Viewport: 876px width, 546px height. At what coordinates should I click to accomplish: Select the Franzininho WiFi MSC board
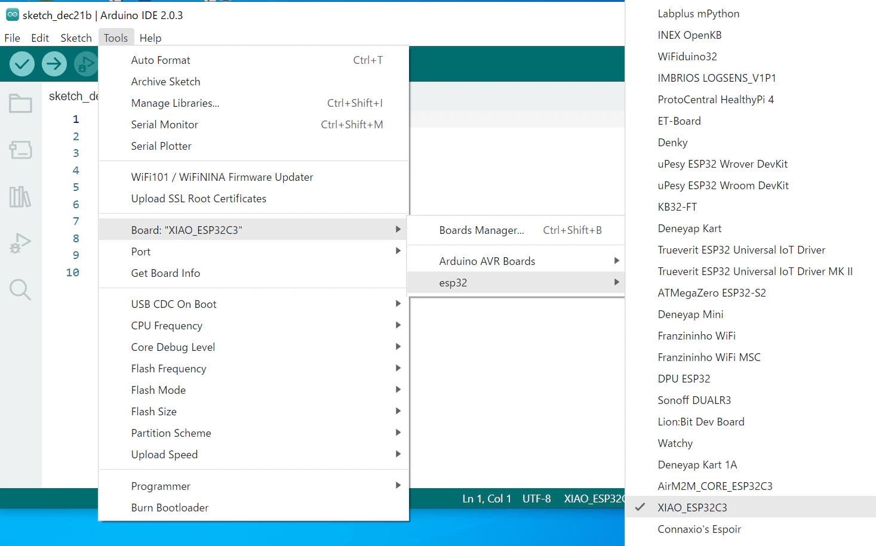751,357
